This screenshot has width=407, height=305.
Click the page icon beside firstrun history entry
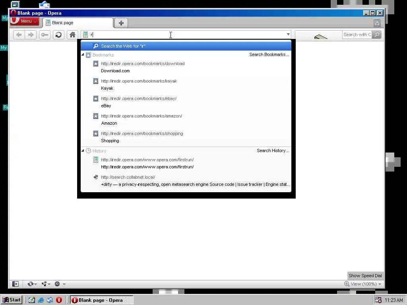tap(96, 160)
